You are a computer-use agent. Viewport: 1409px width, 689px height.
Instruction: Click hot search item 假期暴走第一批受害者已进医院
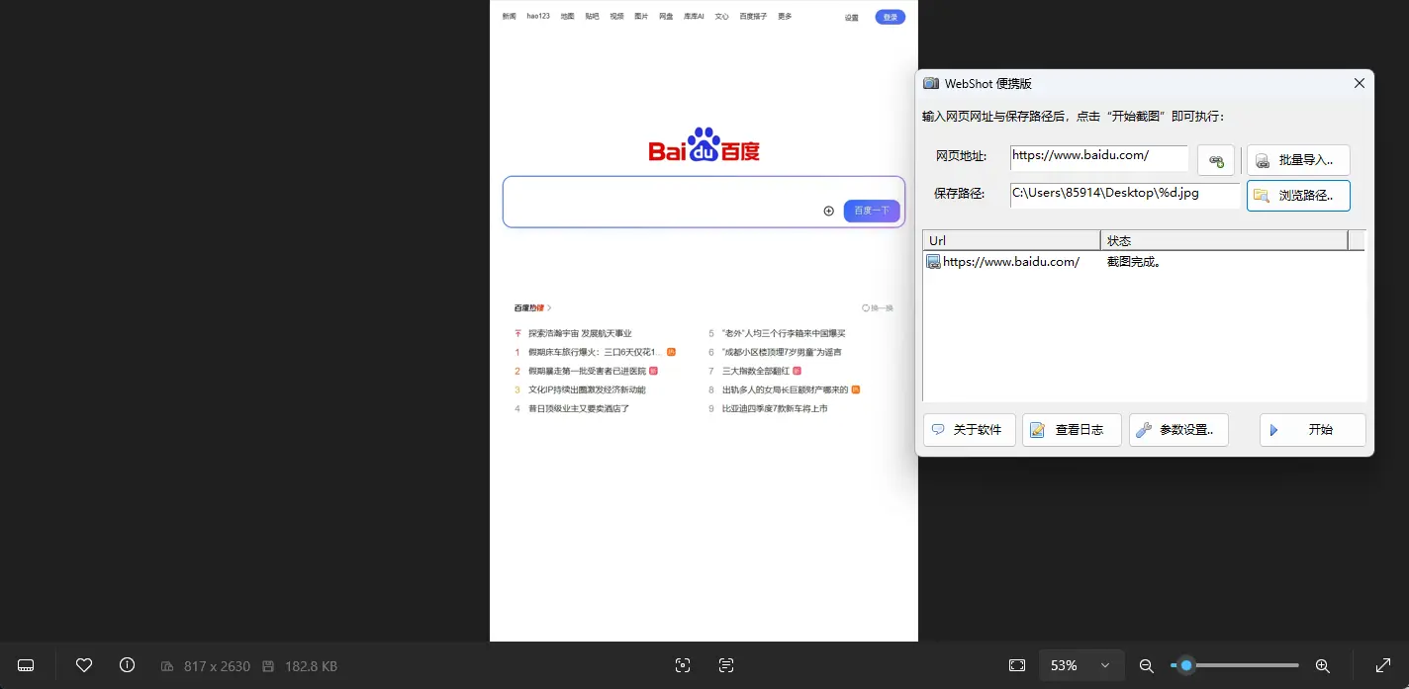587,371
